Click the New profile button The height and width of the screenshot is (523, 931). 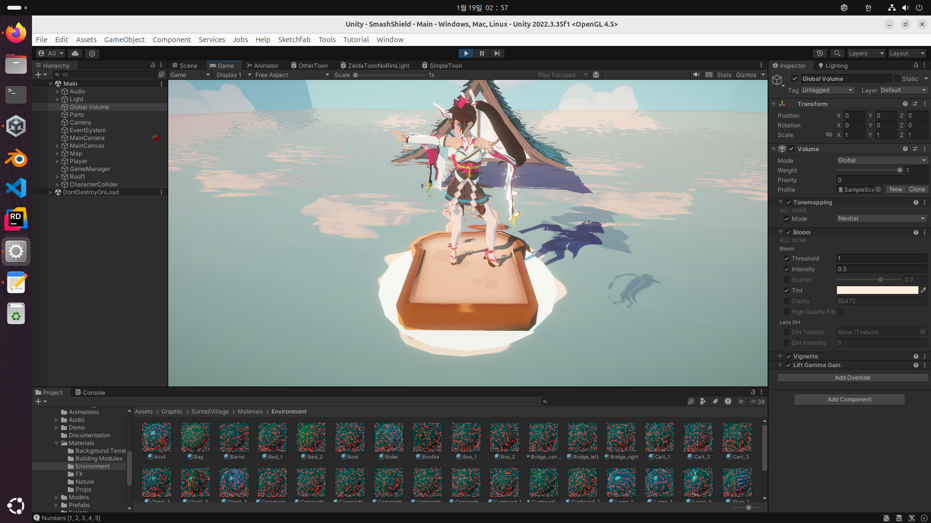896,189
